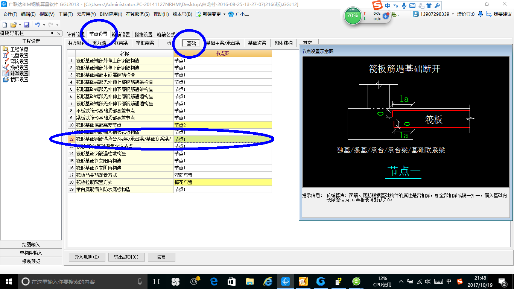Expand the 新建变更 dropdown arrow
The image size is (514, 289).
pos(224,14)
